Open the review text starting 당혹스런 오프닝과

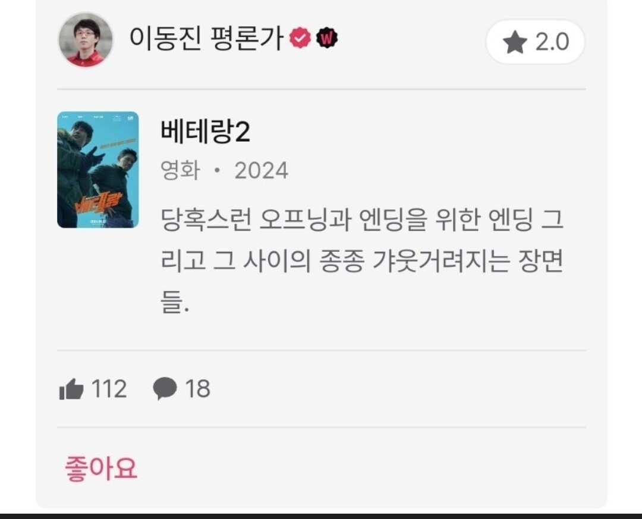363,261
